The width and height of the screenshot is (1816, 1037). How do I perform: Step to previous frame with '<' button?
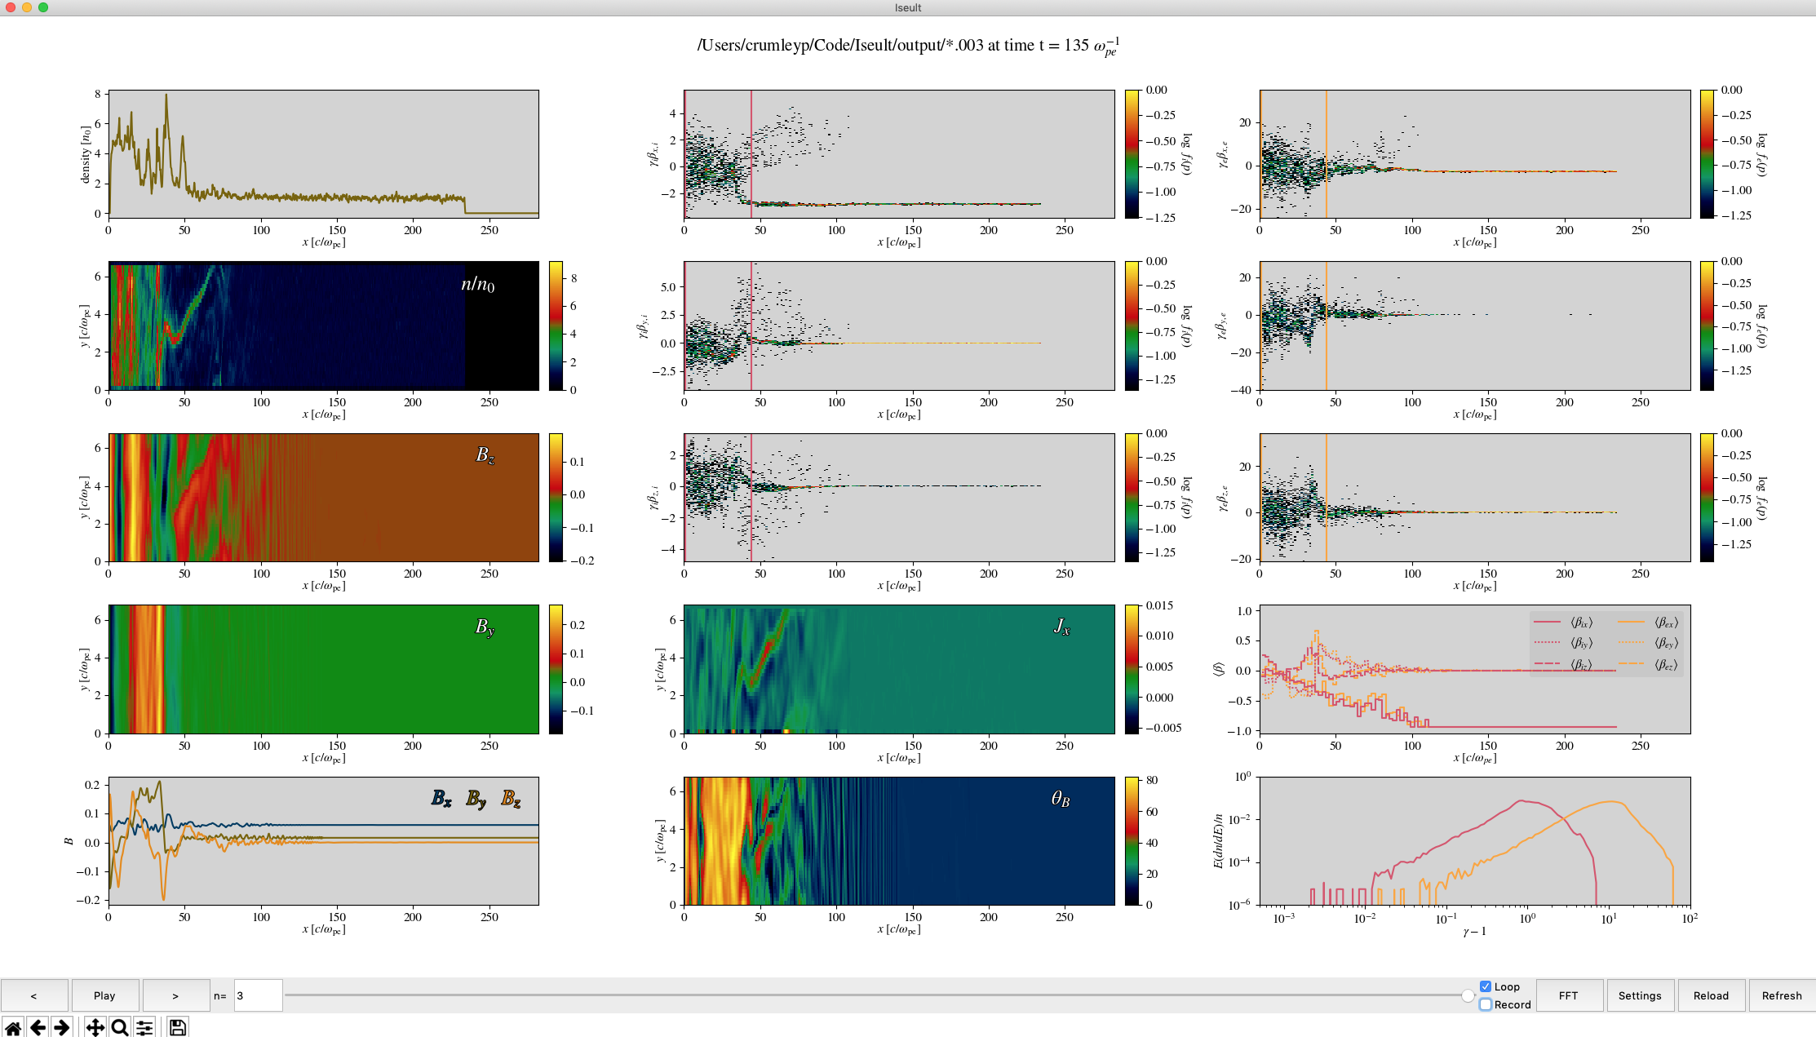click(33, 995)
